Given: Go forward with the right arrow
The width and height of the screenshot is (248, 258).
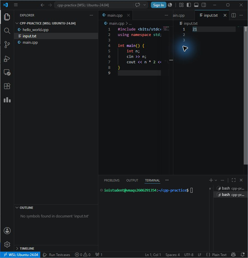Looking at the screenshot, I should [x=50, y=5].
